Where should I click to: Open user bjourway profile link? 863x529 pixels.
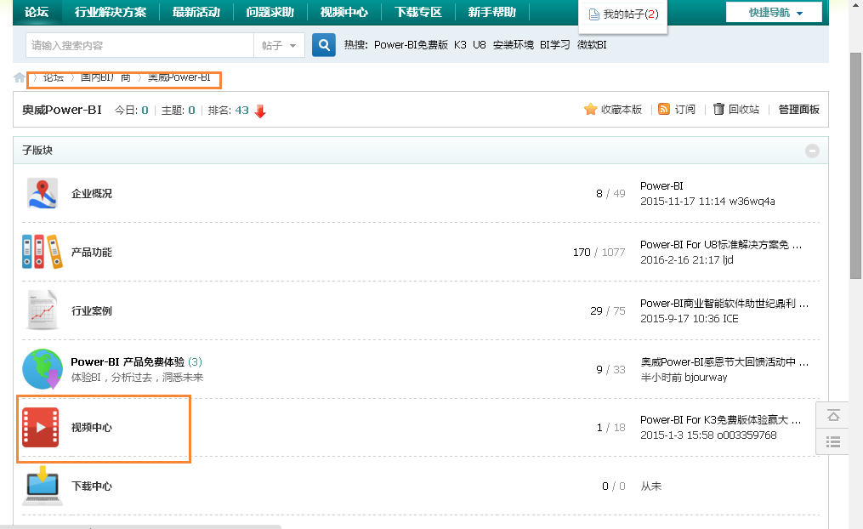707,378
